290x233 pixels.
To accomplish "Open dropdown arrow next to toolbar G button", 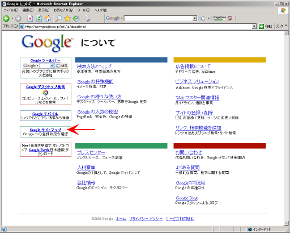I will tap(209, 18).
